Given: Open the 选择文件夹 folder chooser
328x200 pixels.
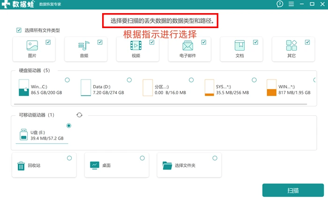Looking at the screenshot, I should point(189,165).
